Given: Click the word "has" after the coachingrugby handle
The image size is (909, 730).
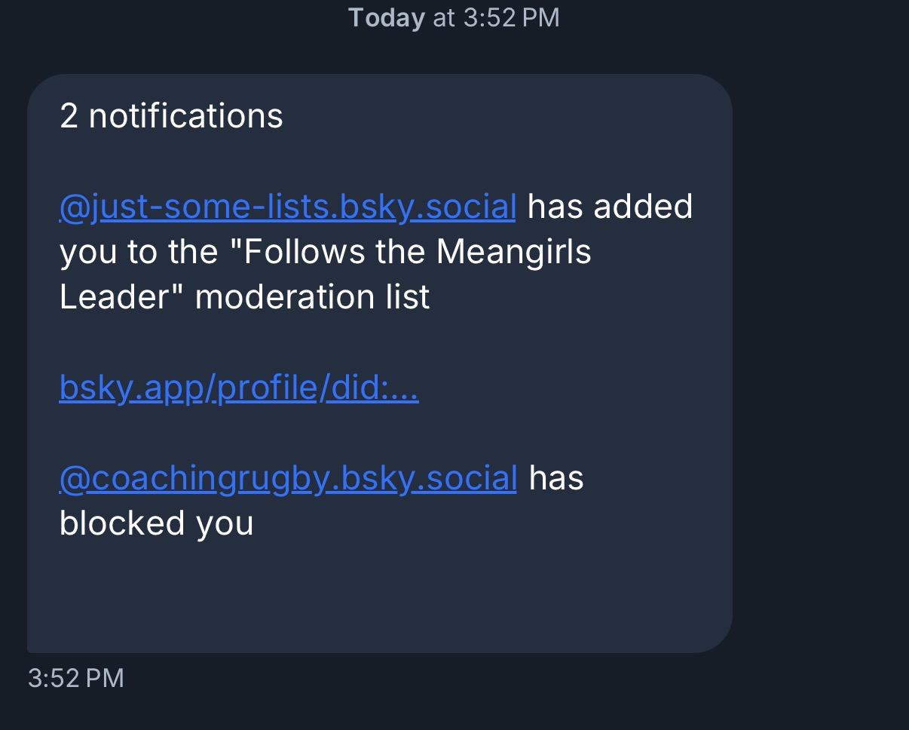Looking at the screenshot, I should point(556,478).
